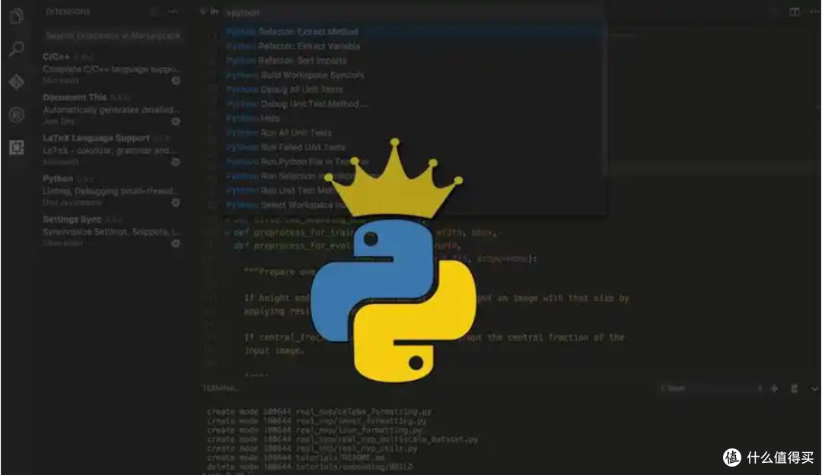Open the gear menu for LaTeX Language Support
This screenshot has height=475, width=822.
176,162
